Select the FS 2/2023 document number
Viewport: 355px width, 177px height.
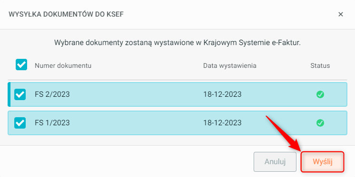(x=52, y=94)
